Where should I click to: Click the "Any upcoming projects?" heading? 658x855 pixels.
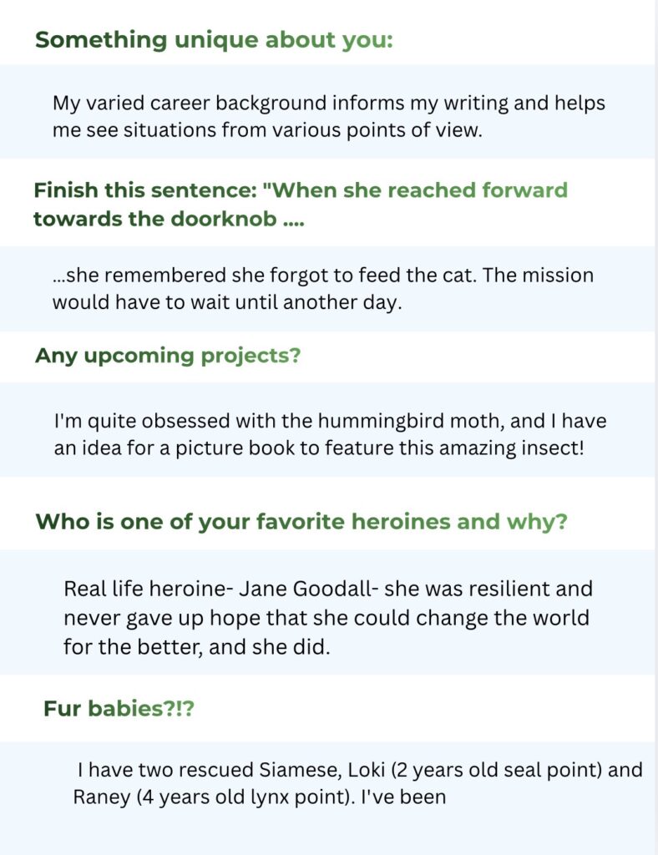[x=168, y=356]
